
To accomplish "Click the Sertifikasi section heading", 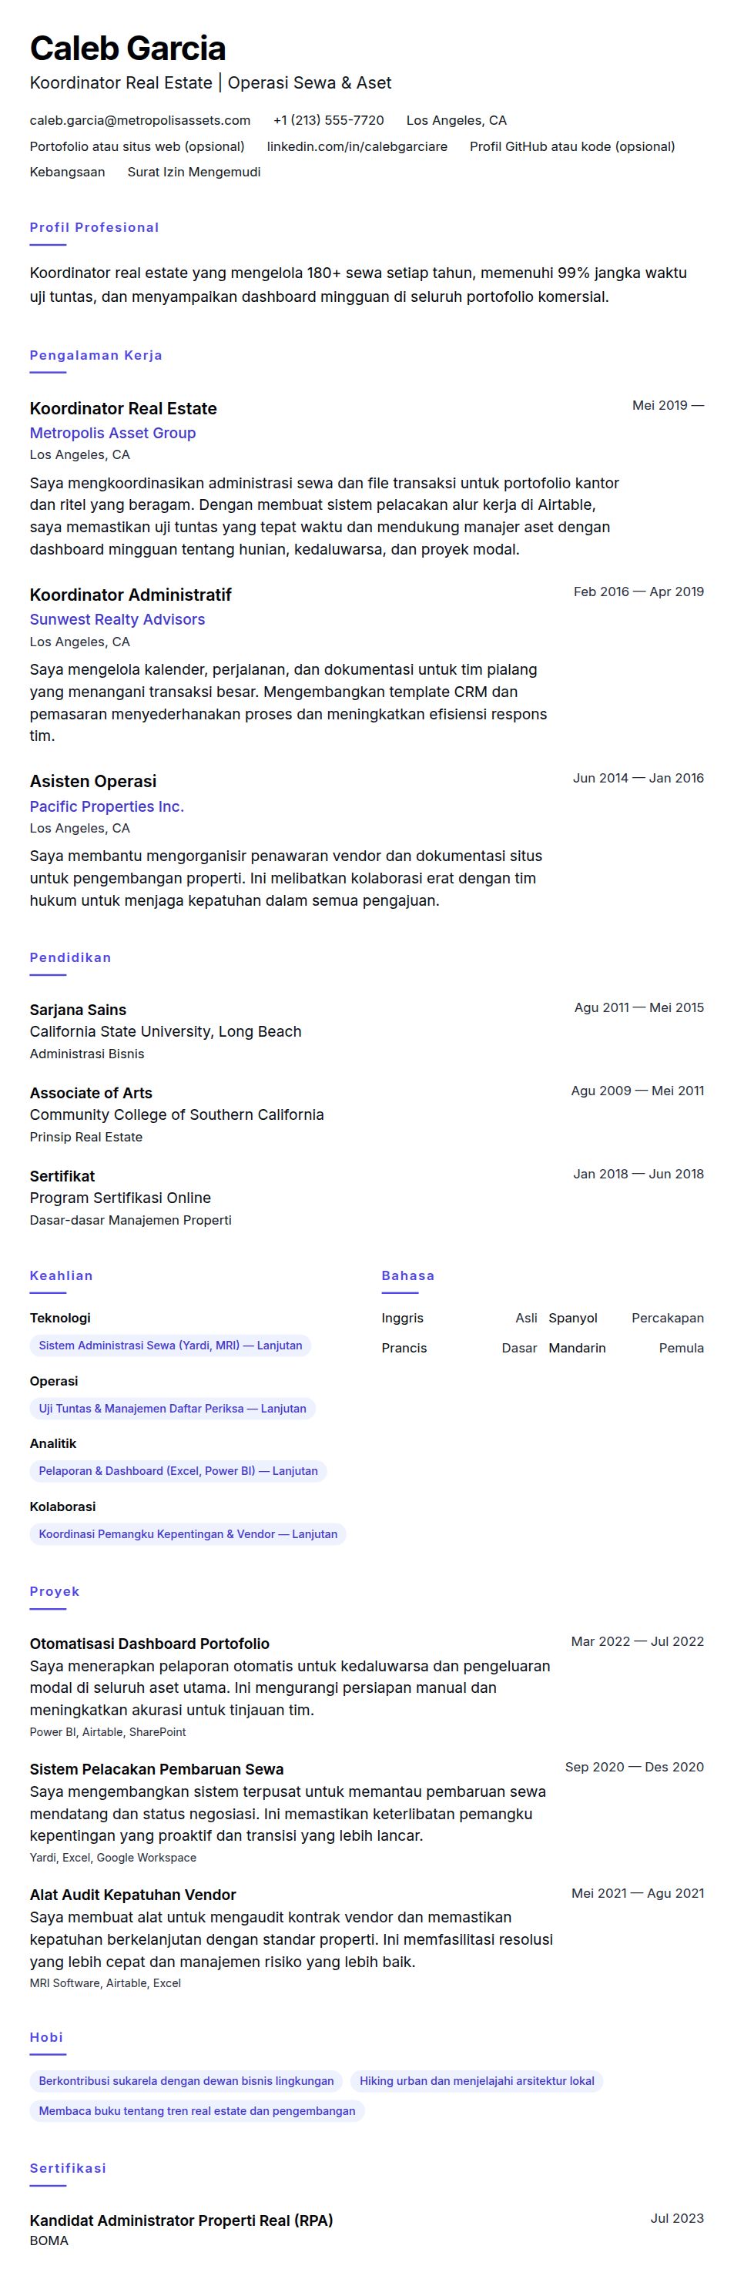I will (68, 2168).
